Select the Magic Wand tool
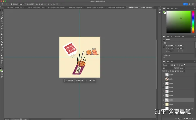 2,18
